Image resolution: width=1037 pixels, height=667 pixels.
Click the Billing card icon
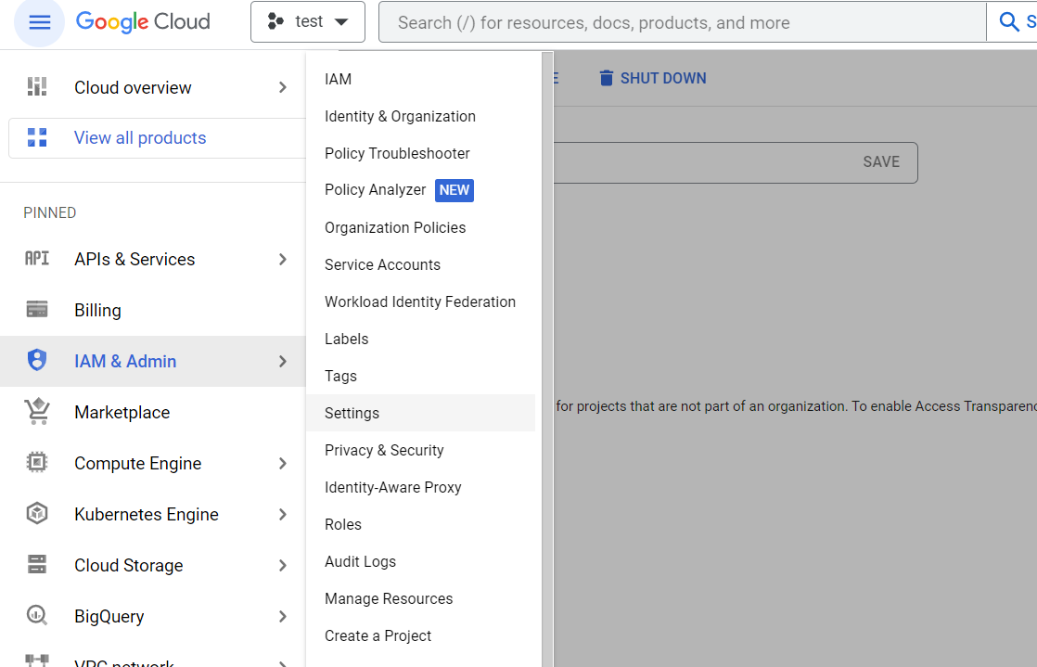[37, 309]
